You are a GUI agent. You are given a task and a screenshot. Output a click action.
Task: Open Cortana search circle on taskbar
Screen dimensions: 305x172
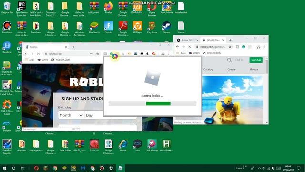[14, 168]
